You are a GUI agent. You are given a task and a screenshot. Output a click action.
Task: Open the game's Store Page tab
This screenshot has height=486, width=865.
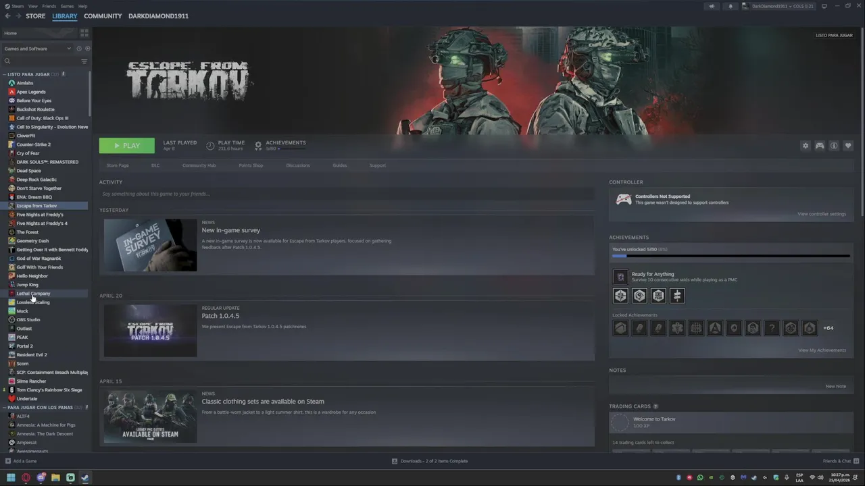[118, 165]
